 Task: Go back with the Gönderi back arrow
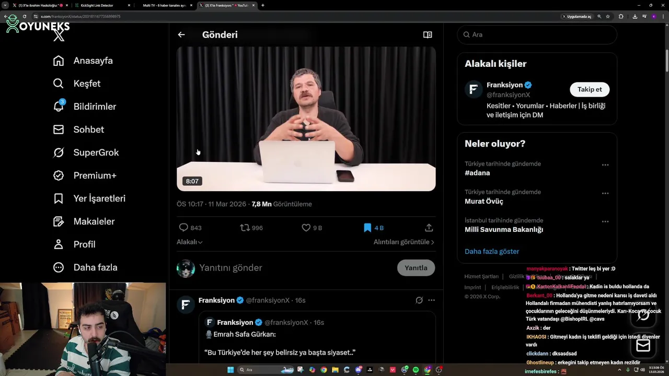[181, 34]
